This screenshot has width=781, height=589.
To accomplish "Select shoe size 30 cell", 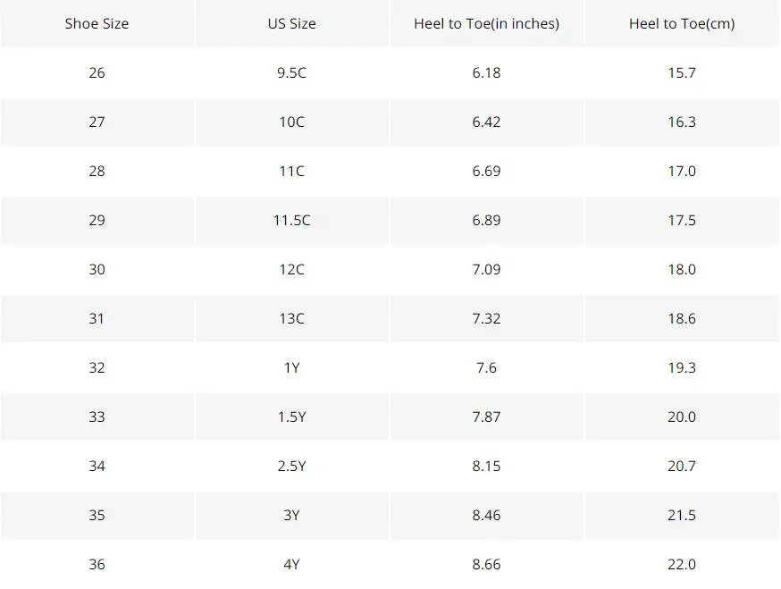I will click(97, 270).
